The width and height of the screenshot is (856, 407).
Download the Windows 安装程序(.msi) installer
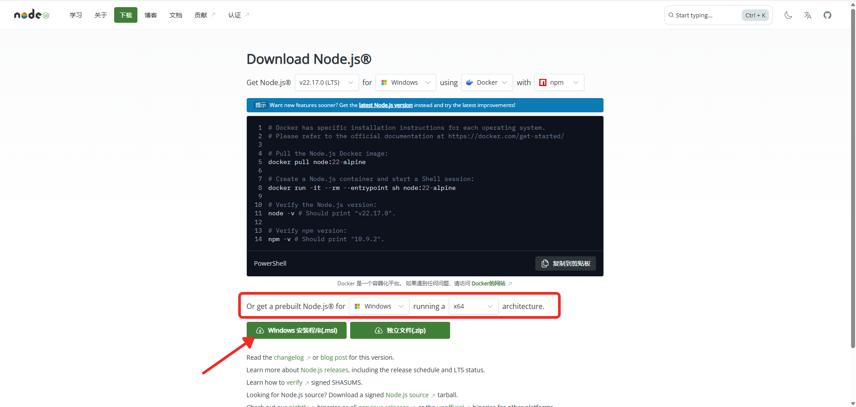point(296,330)
